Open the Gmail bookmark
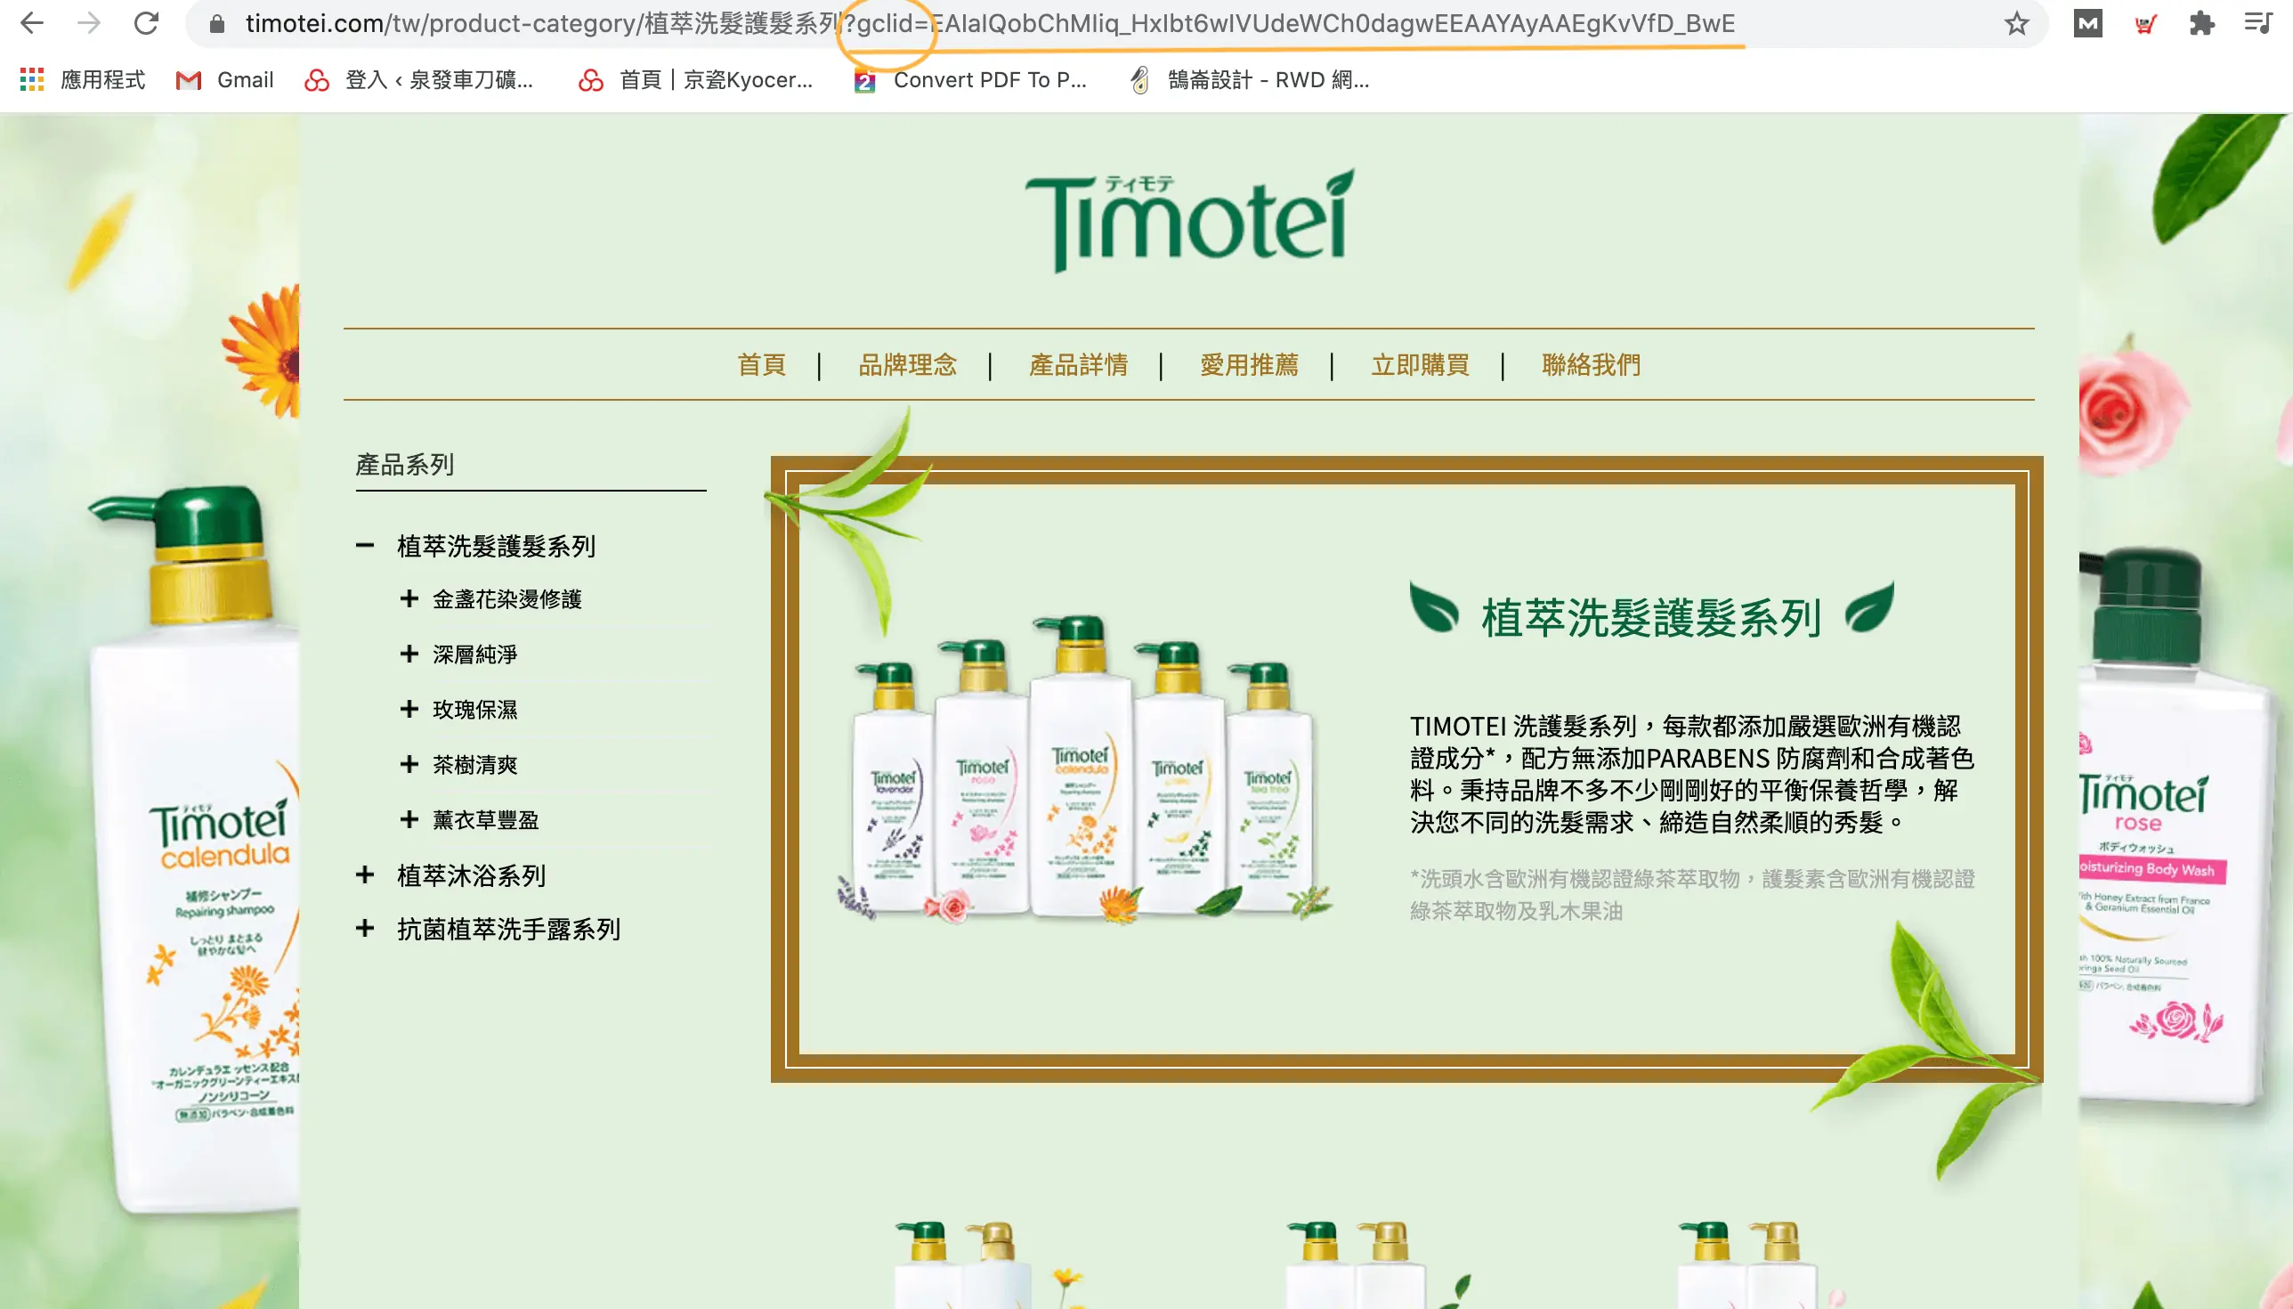Viewport: 2293px width, 1309px height. (224, 80)
